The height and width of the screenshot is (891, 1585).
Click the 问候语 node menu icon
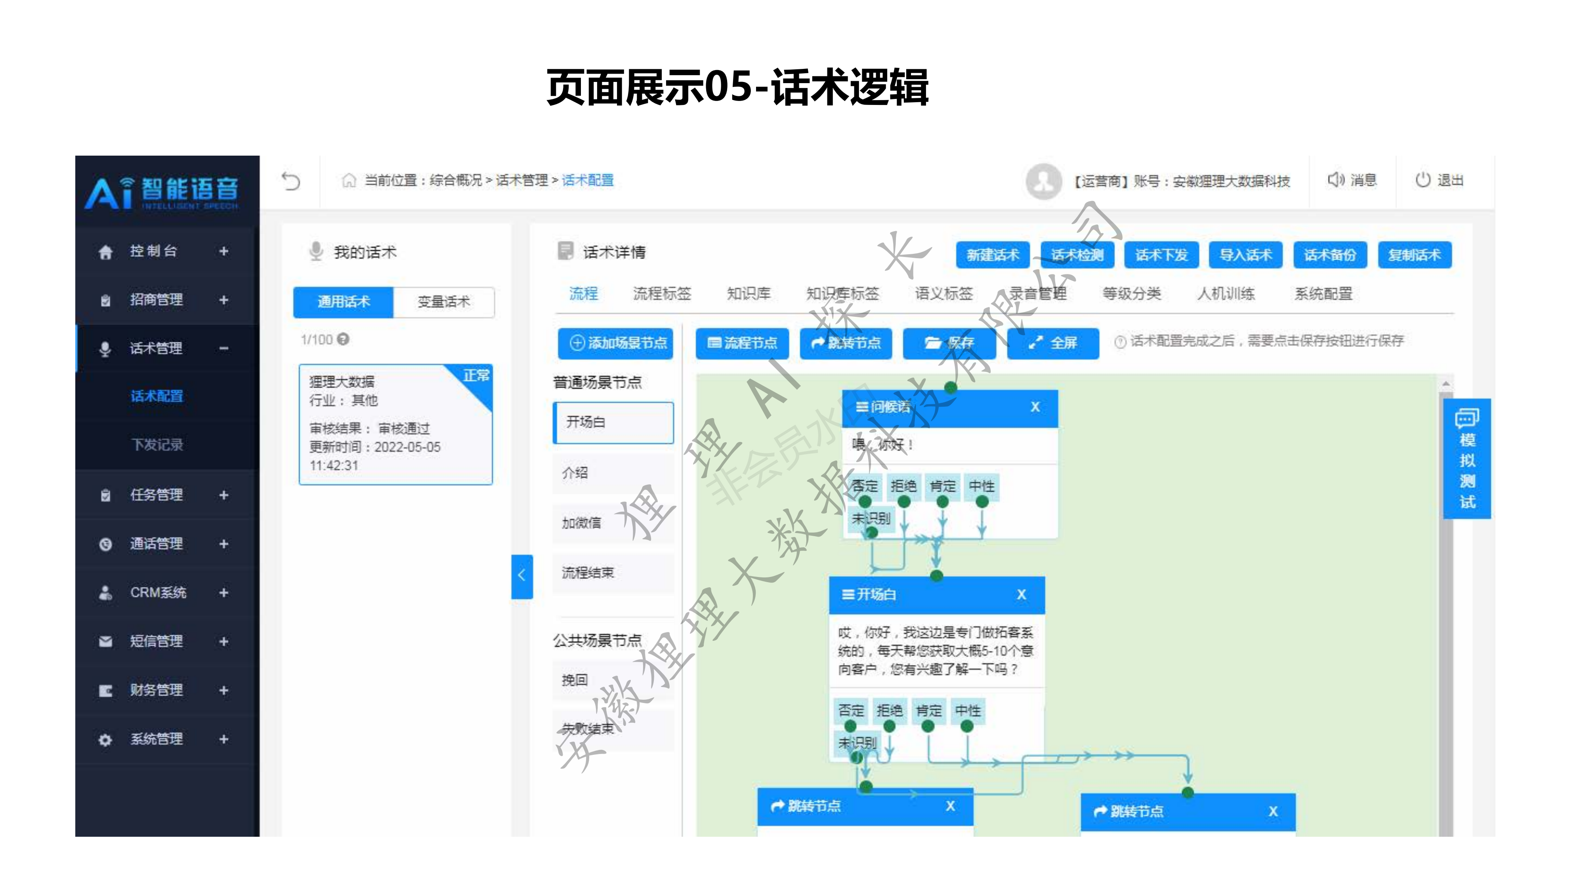pyautogui.click(x=862, y=406)
